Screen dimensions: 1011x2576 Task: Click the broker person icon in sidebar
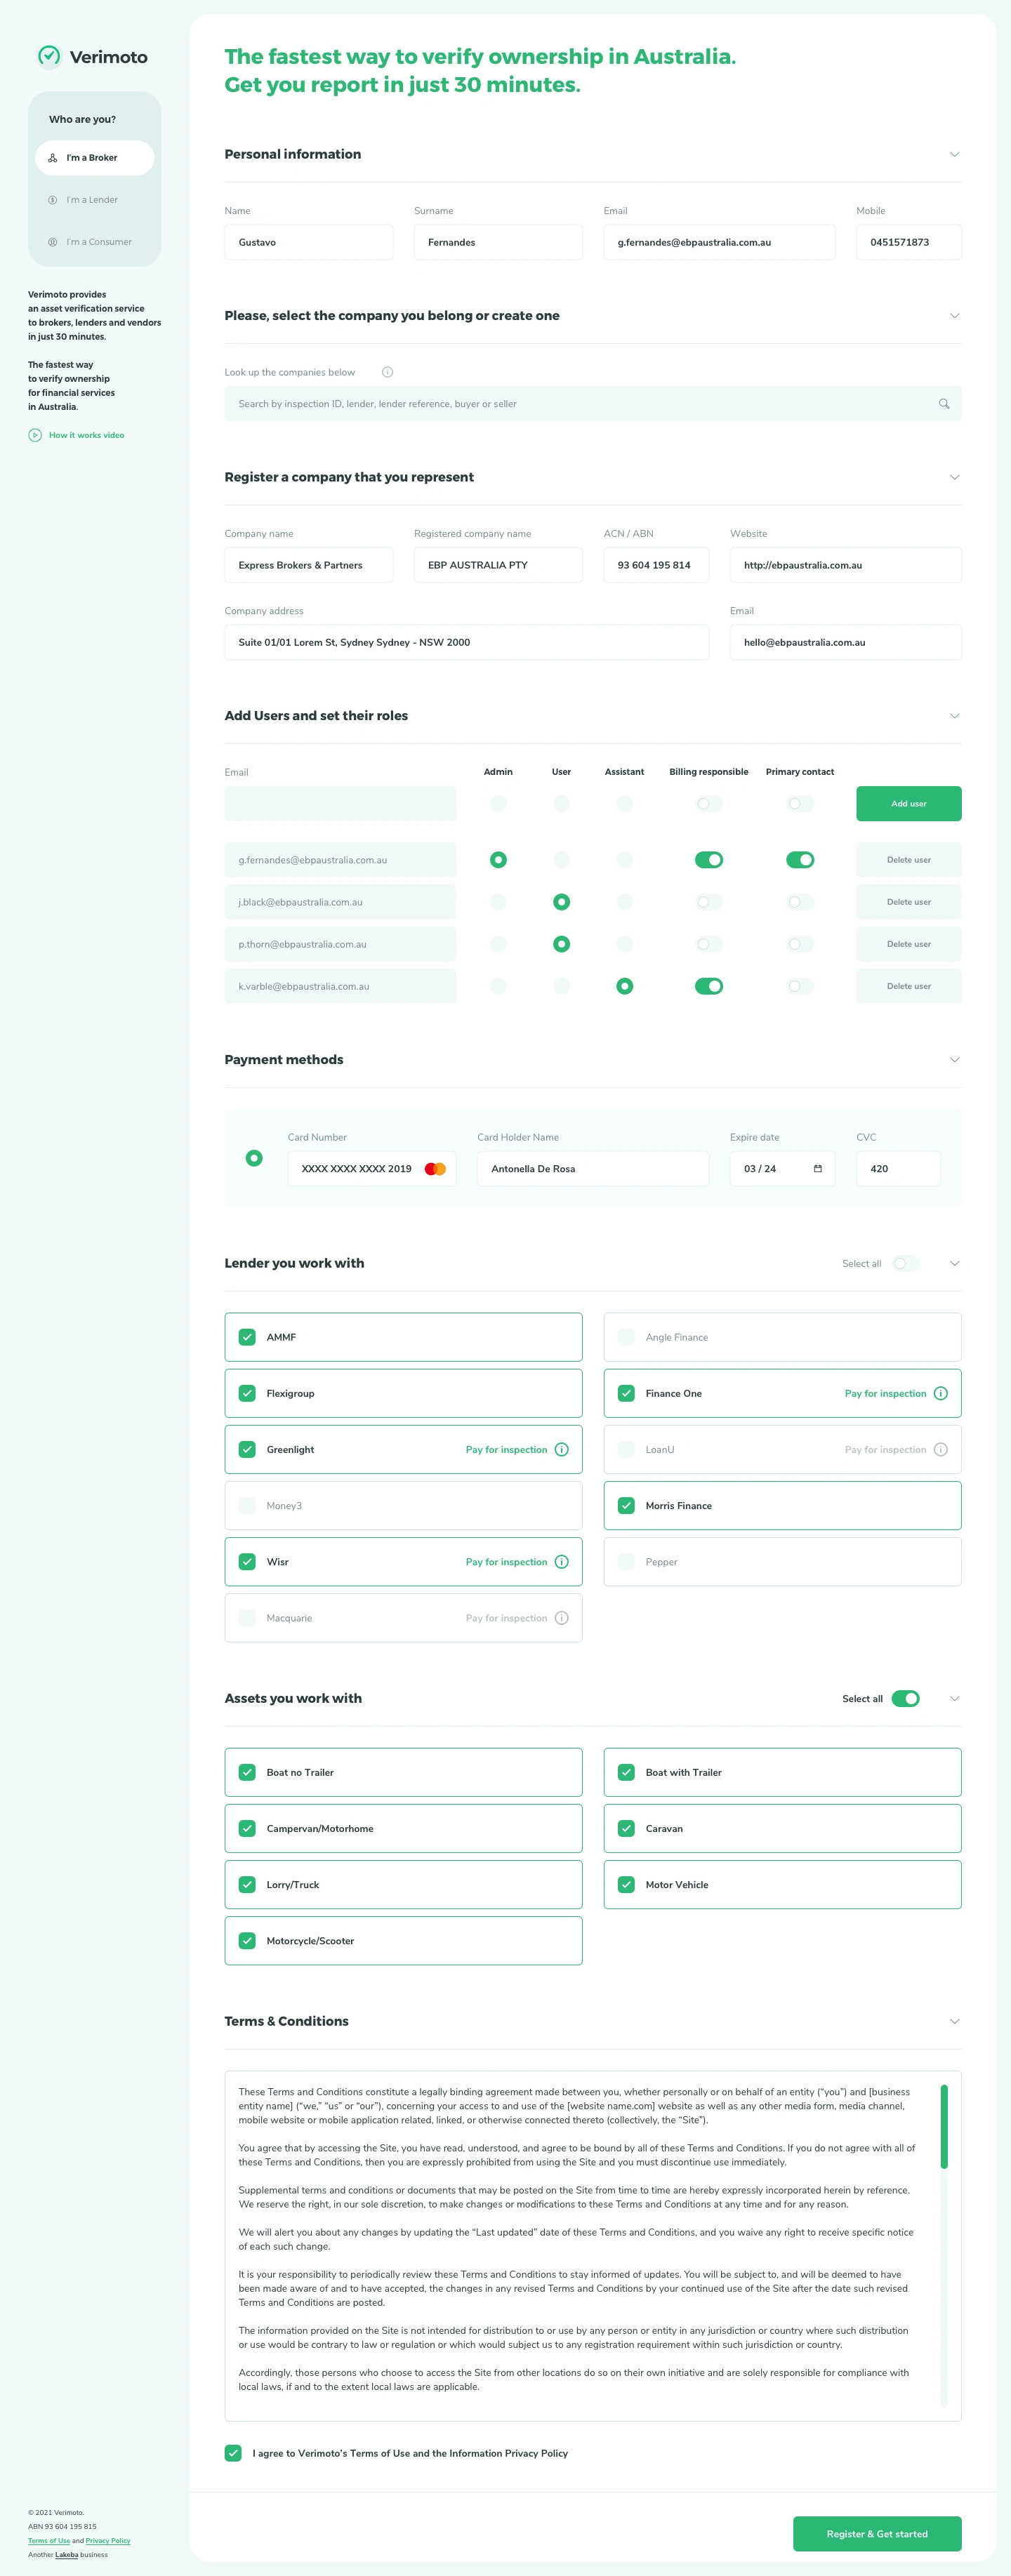53,158
